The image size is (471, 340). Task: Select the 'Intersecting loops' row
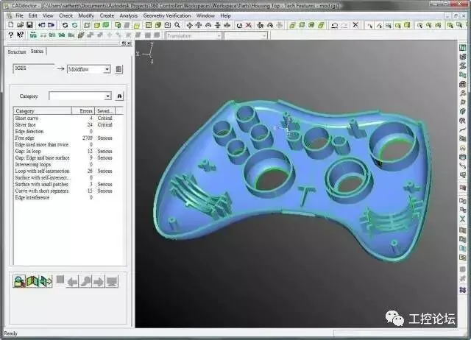[x=68, y=164]
